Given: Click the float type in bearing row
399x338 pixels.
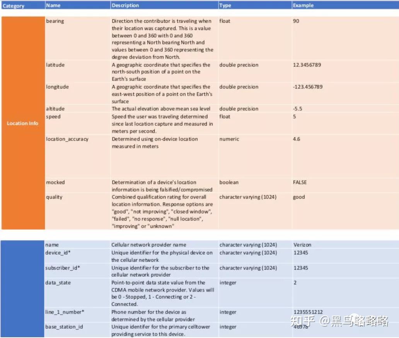Looking at the screenshot, I should tap(225, 21).
